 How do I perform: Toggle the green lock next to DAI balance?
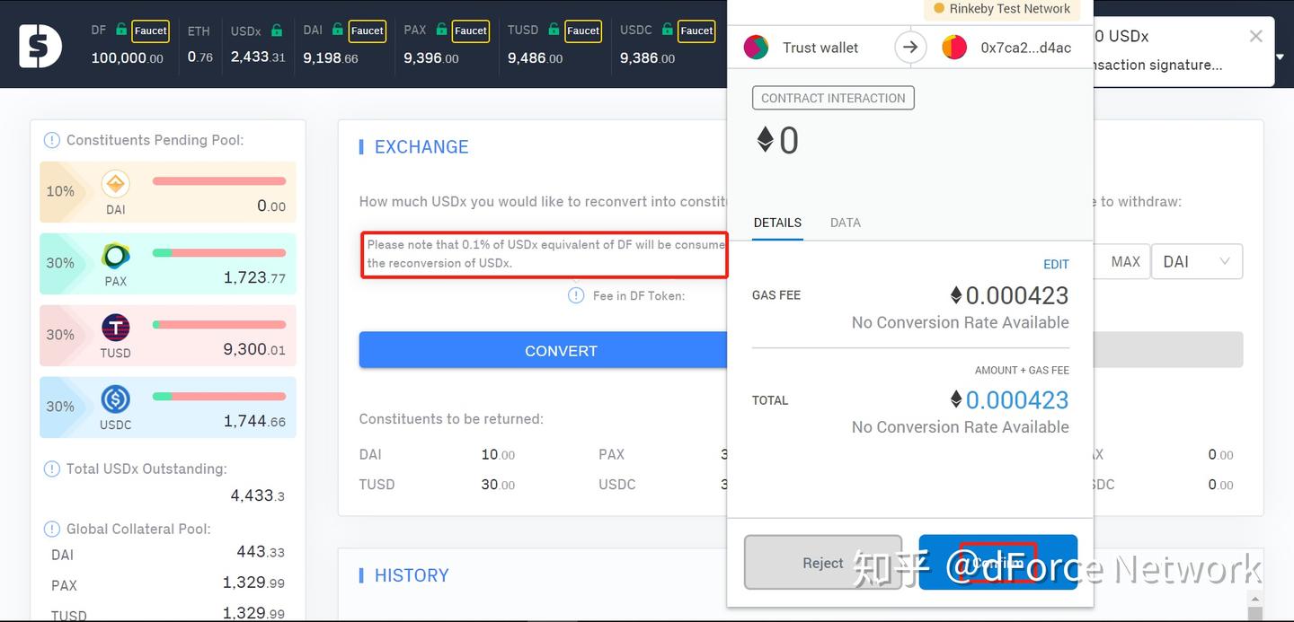pos(337,30)
